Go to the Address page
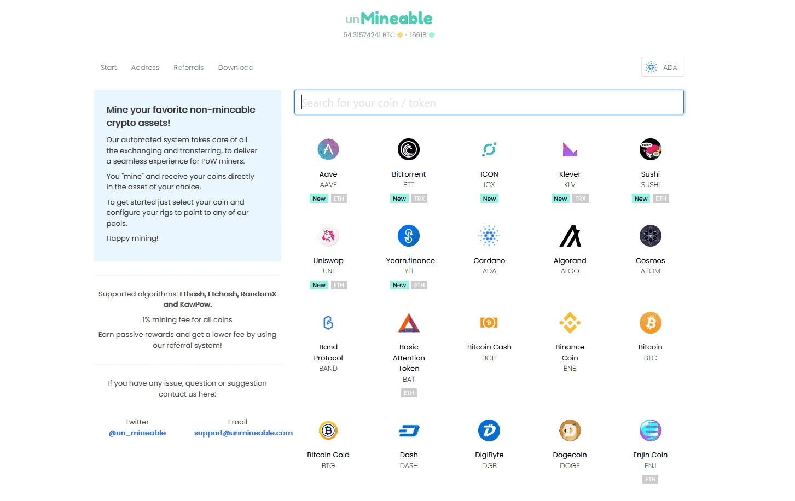Viewport: 795px width, 501px height. [145, 68]
